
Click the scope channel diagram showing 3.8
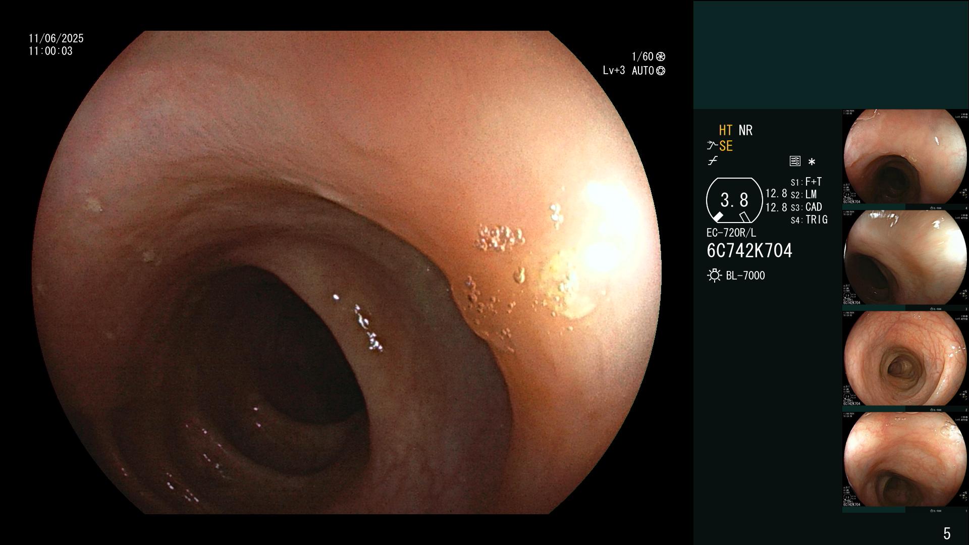734,200
